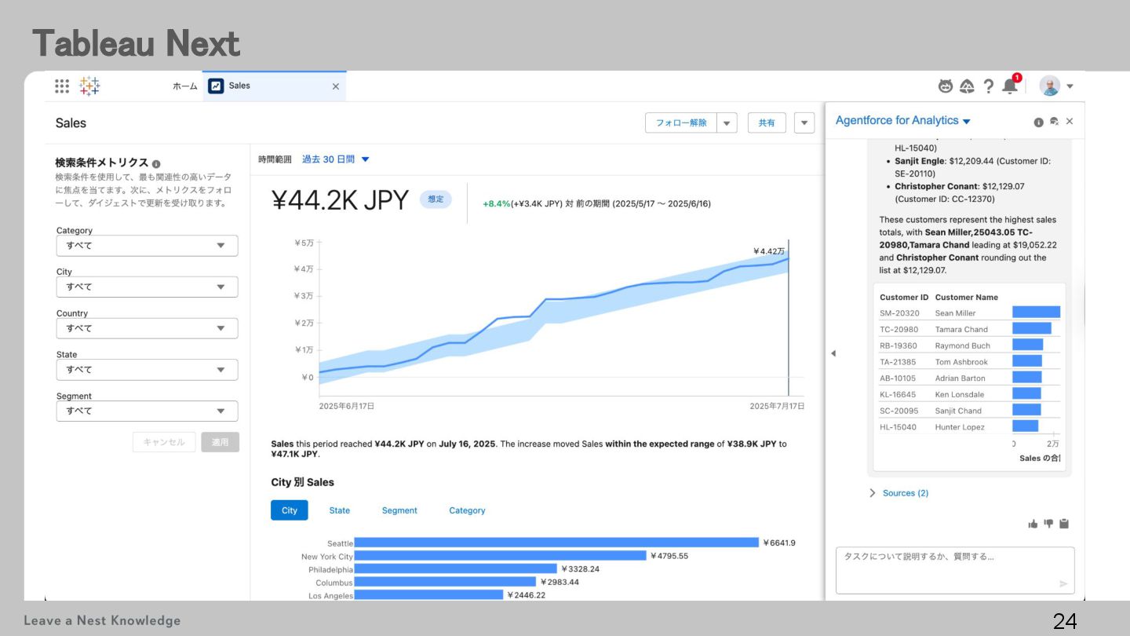Close the Sales tab
The height and width of the screenshot is (636, 1130).
pos(336,86)
